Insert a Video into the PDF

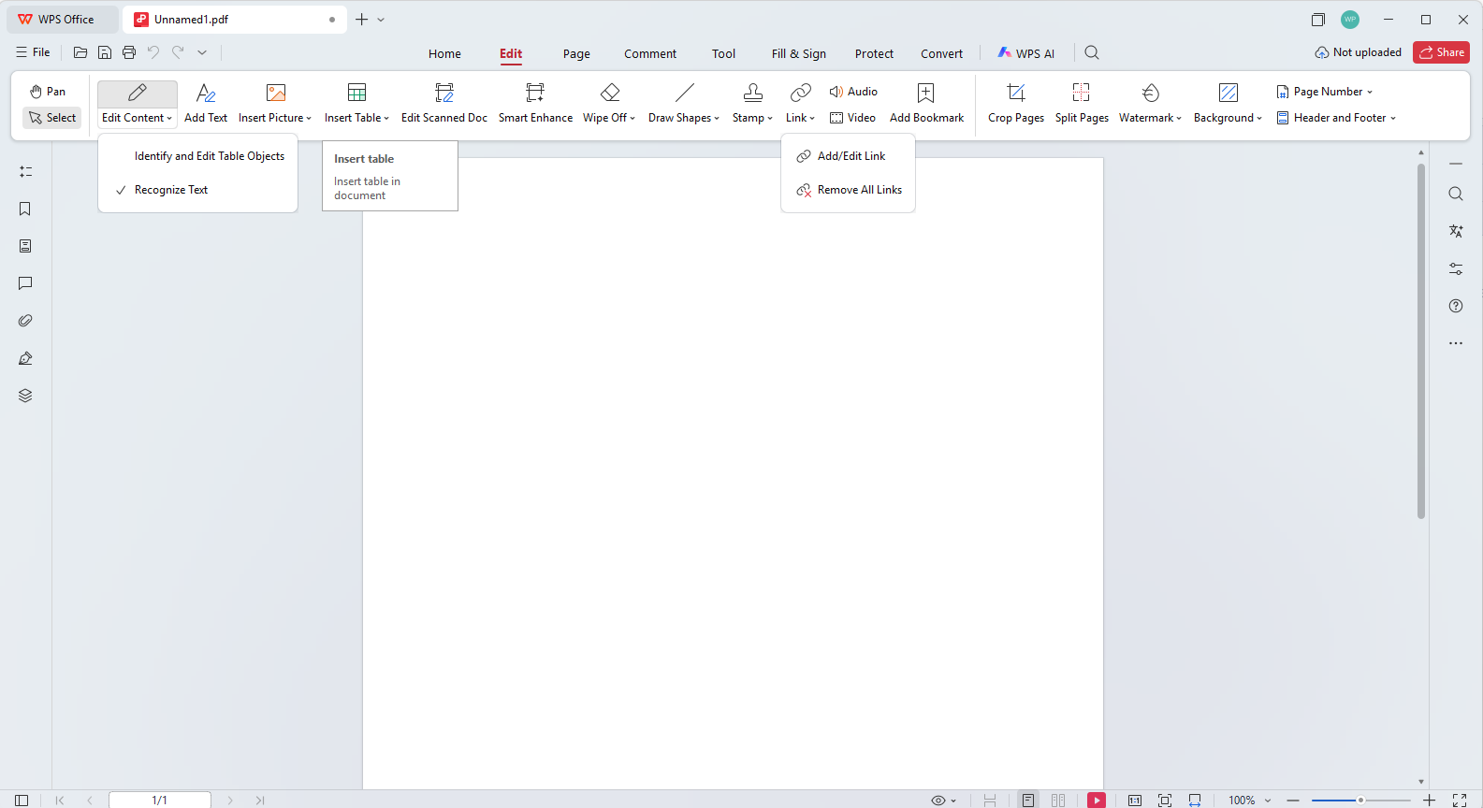coord(853,118)
